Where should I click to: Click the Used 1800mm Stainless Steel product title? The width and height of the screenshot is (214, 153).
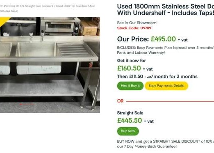[166, 9]
